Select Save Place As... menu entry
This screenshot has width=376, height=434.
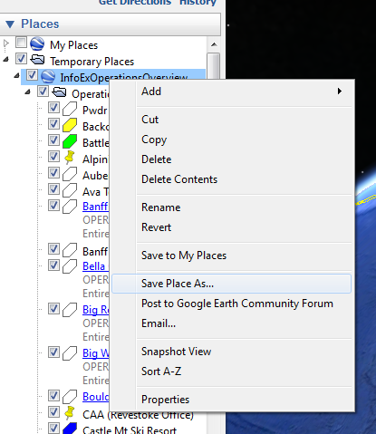pyautogui.click(x=232, y=284)
